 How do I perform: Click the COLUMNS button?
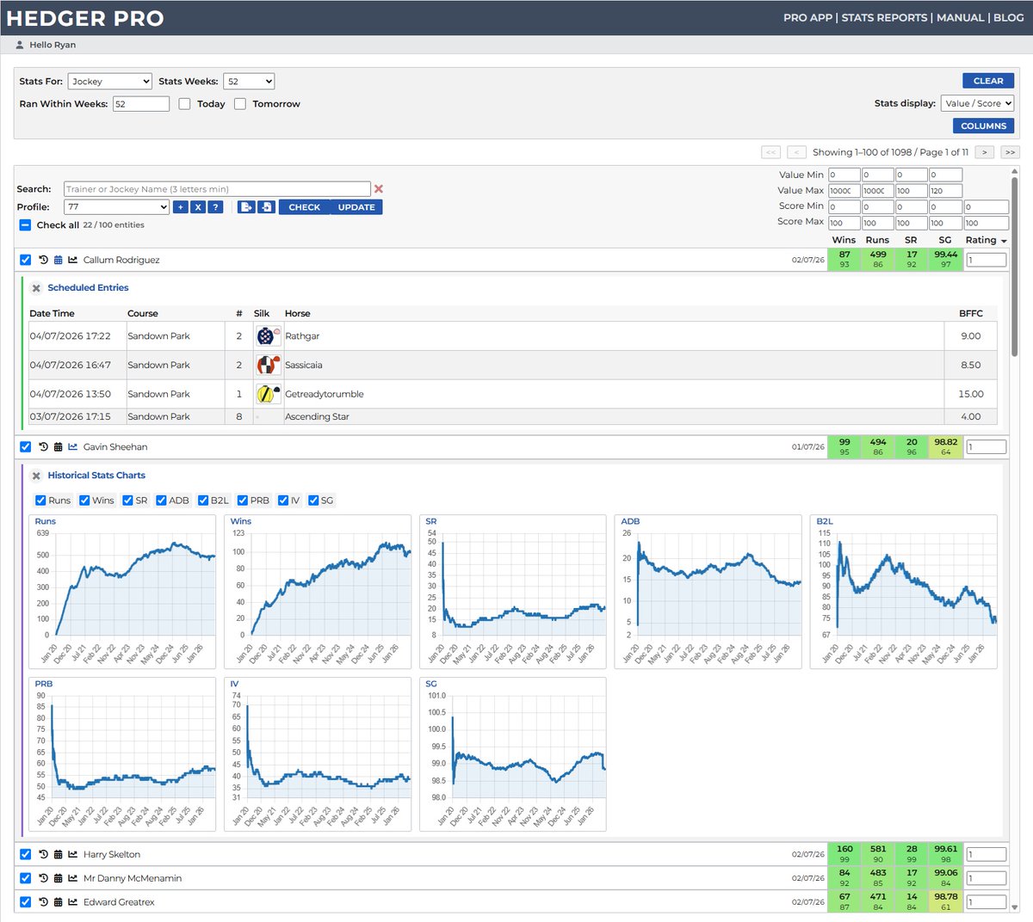click(983, 126)
